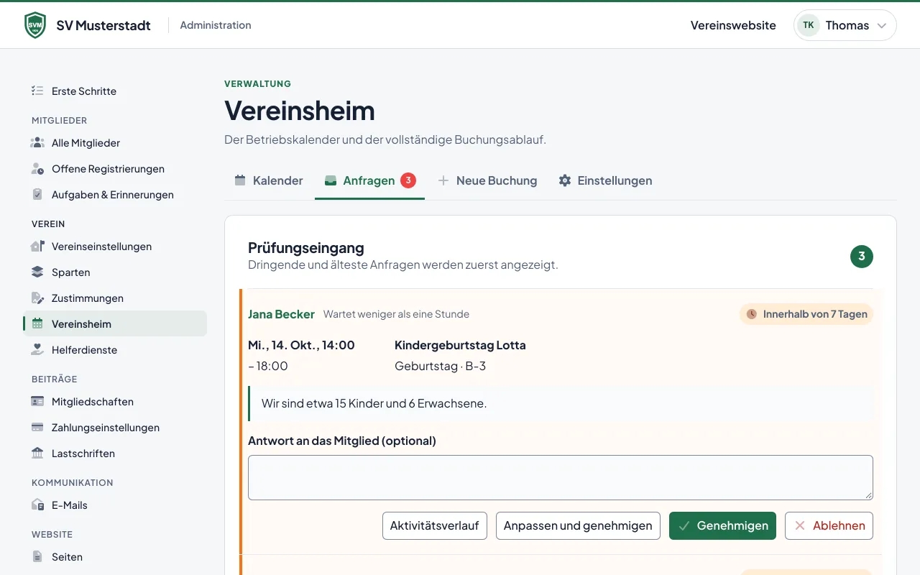Open the Einstellungen tab
This screenshot has width=920, height=575.
605,180
